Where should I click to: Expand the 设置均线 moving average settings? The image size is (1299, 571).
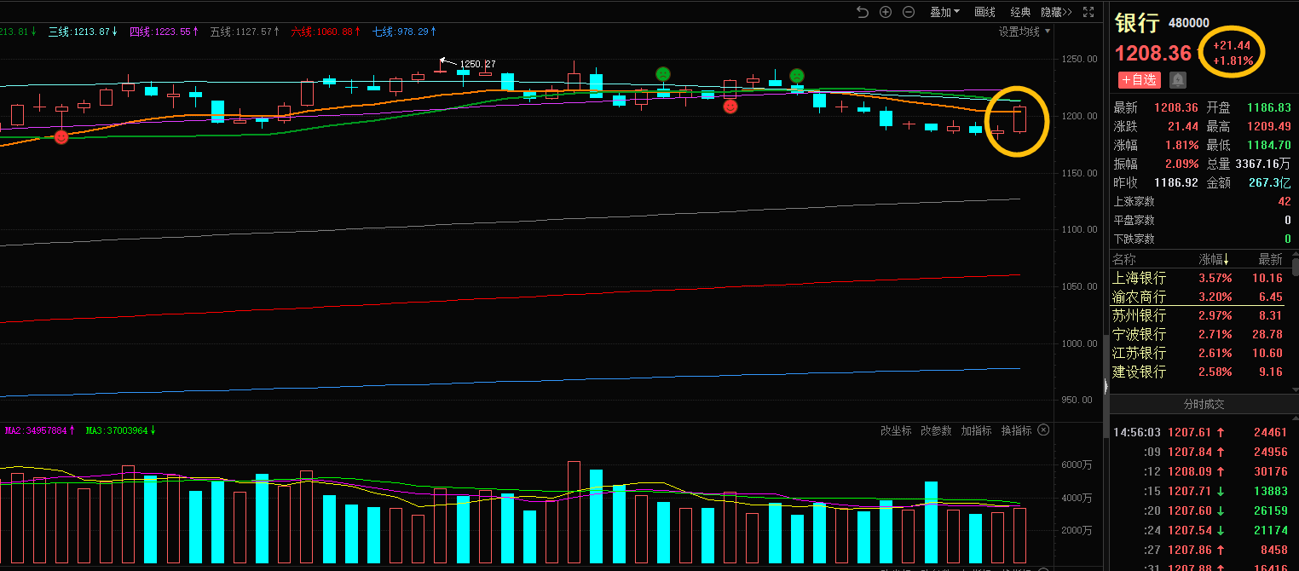click(1024, 32)
